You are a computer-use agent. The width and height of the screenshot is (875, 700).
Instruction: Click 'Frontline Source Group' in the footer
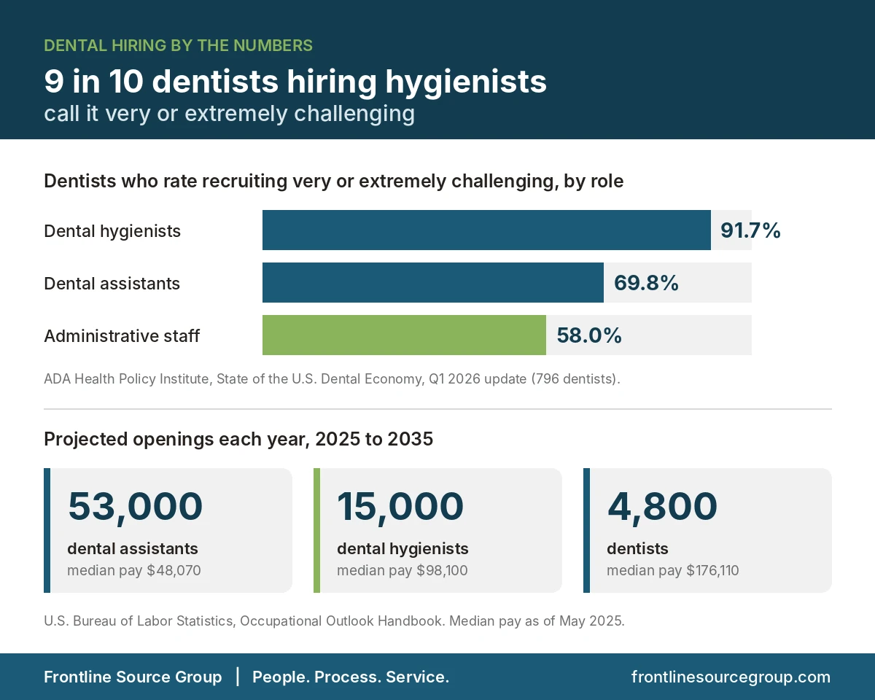coord(133,677)
